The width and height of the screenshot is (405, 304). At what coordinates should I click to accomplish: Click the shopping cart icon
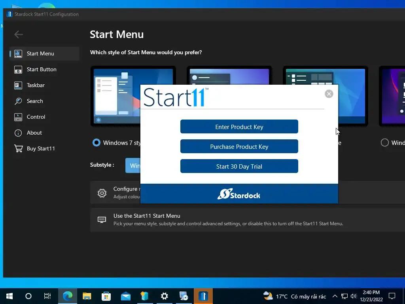18,148
